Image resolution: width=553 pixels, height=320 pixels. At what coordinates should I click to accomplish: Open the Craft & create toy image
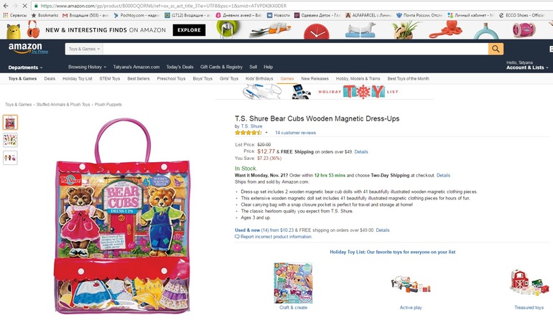click(293, 283)
